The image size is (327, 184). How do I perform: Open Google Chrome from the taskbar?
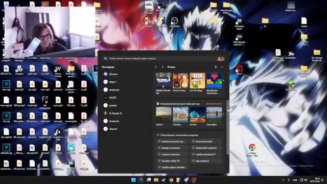coord(171,180)
